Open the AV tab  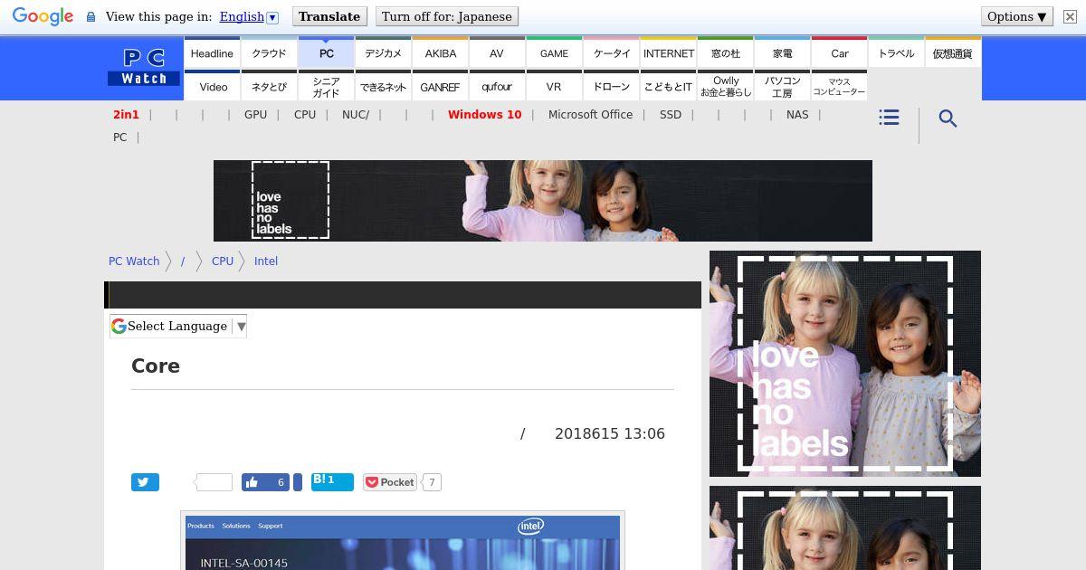click(x=497, y=52)
